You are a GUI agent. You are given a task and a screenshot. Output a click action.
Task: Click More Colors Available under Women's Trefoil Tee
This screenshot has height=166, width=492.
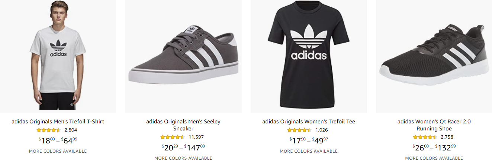pyautogui.click(x=308, y=151)
